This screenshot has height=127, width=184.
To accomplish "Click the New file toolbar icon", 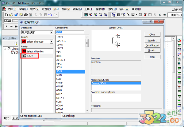I will (x=6, y=15).
